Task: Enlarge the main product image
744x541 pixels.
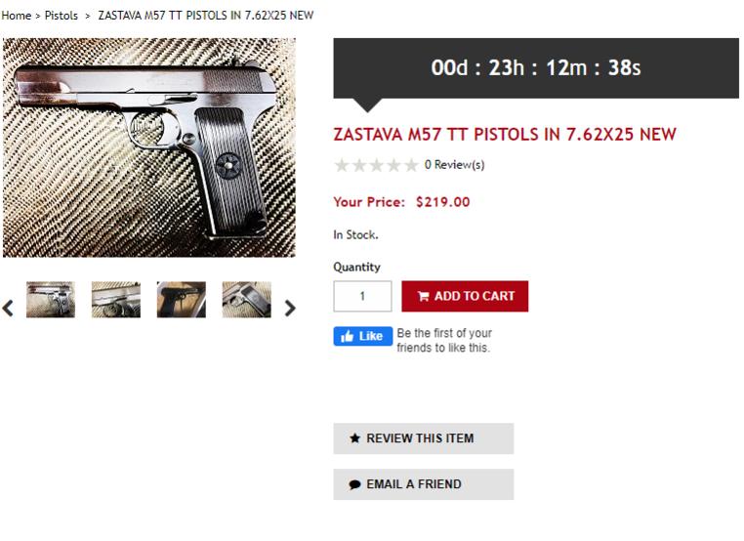Action: pyautogui.click(x=148, y=147)
